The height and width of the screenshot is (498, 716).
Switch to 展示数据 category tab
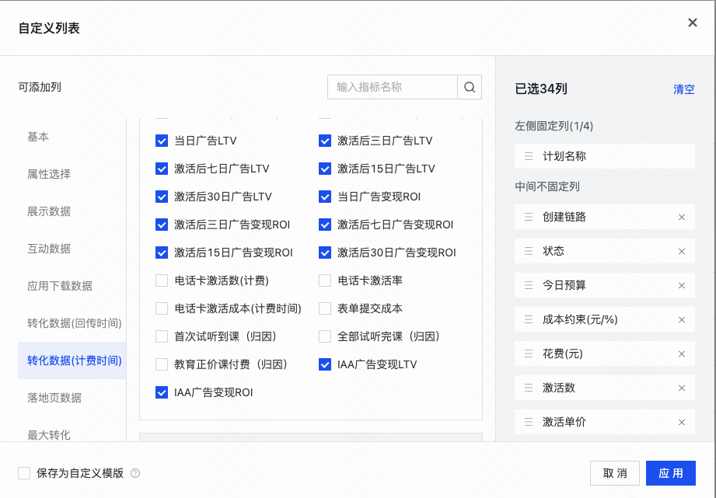tap(49, 211)
